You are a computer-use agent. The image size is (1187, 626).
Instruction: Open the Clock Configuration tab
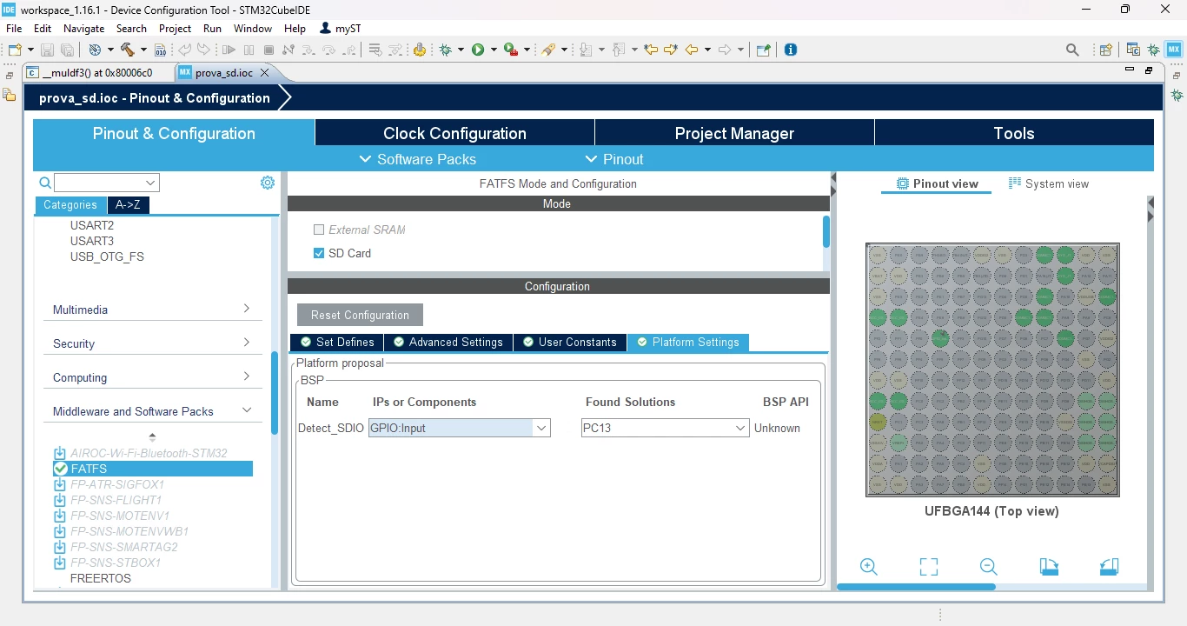[x=454, y=133]
